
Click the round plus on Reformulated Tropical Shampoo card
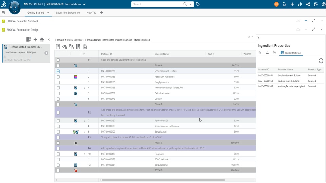(47, 53)
